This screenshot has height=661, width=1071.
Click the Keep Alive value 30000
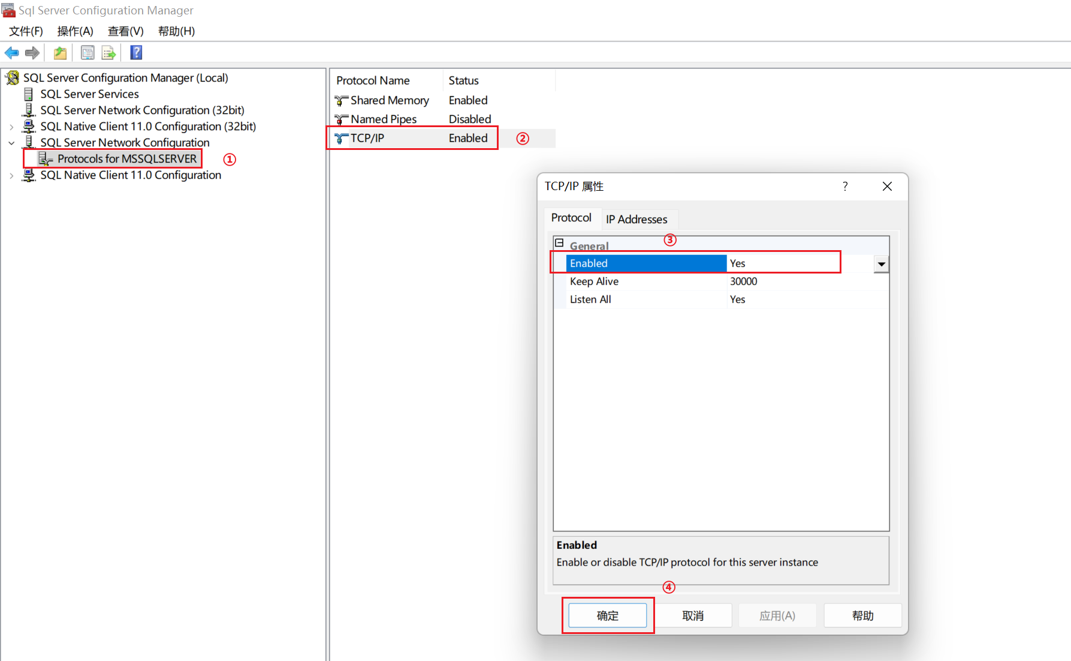click(743, 281)
